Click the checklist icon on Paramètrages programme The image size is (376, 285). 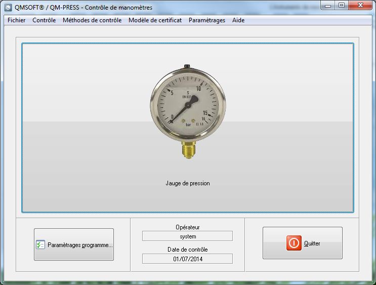pyautogui.click(x=40, y=245)
